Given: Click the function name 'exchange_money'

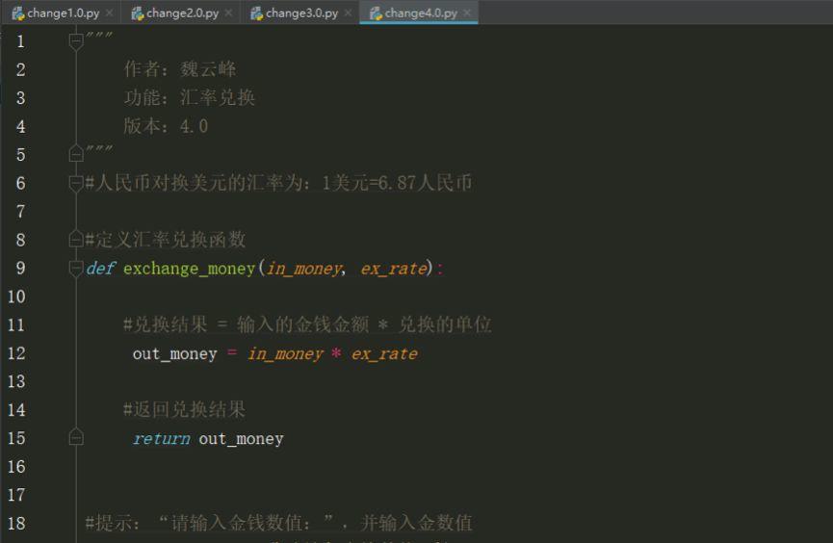Looking at the screenshot, I should 189,269.
